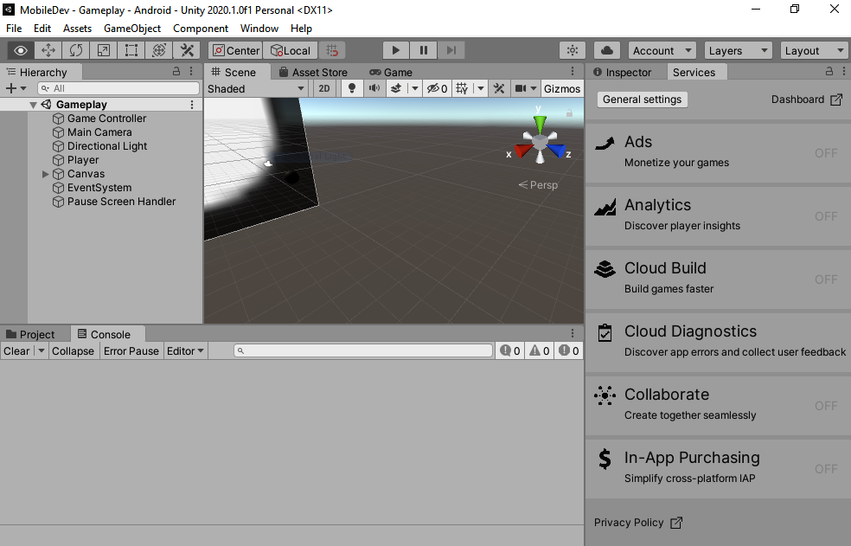Open the Layout dropdown
The height and width of the screenshot is (546, 851).
[x=814, y=50]
